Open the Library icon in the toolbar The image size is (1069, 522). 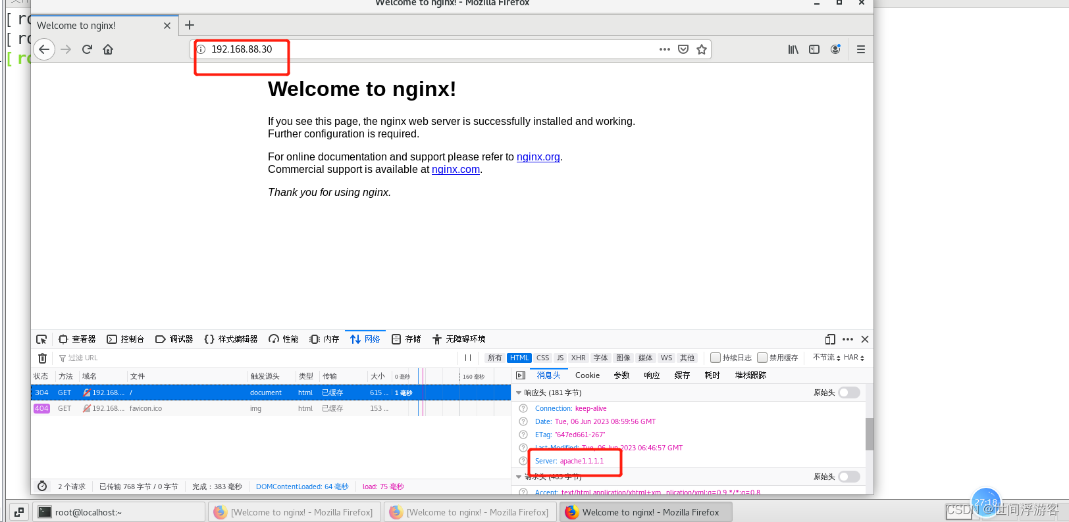[793, 49]
